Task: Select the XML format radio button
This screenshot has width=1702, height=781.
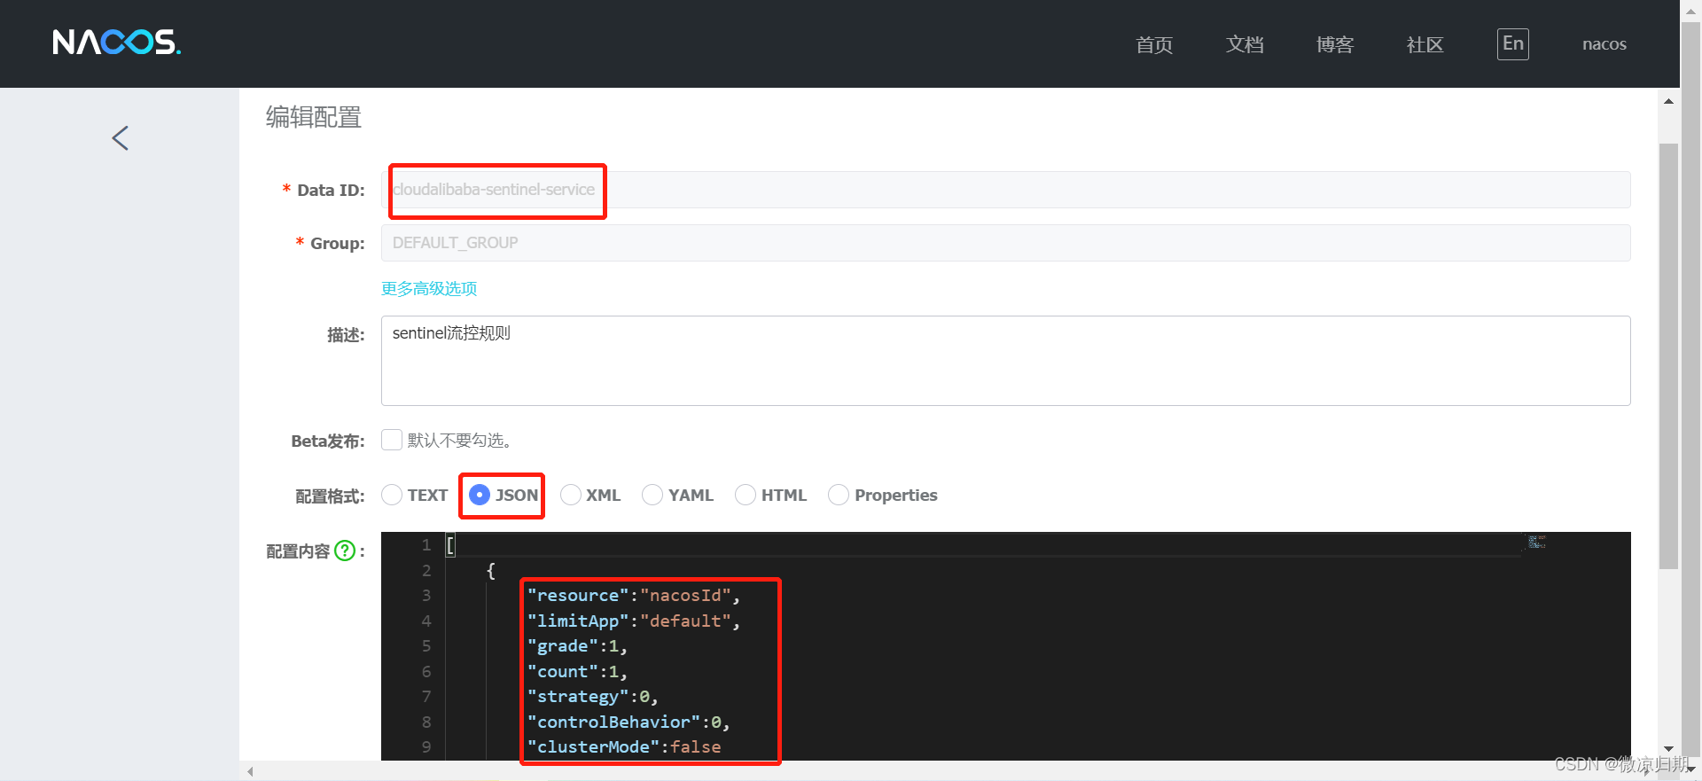Action: click(571, 495)
